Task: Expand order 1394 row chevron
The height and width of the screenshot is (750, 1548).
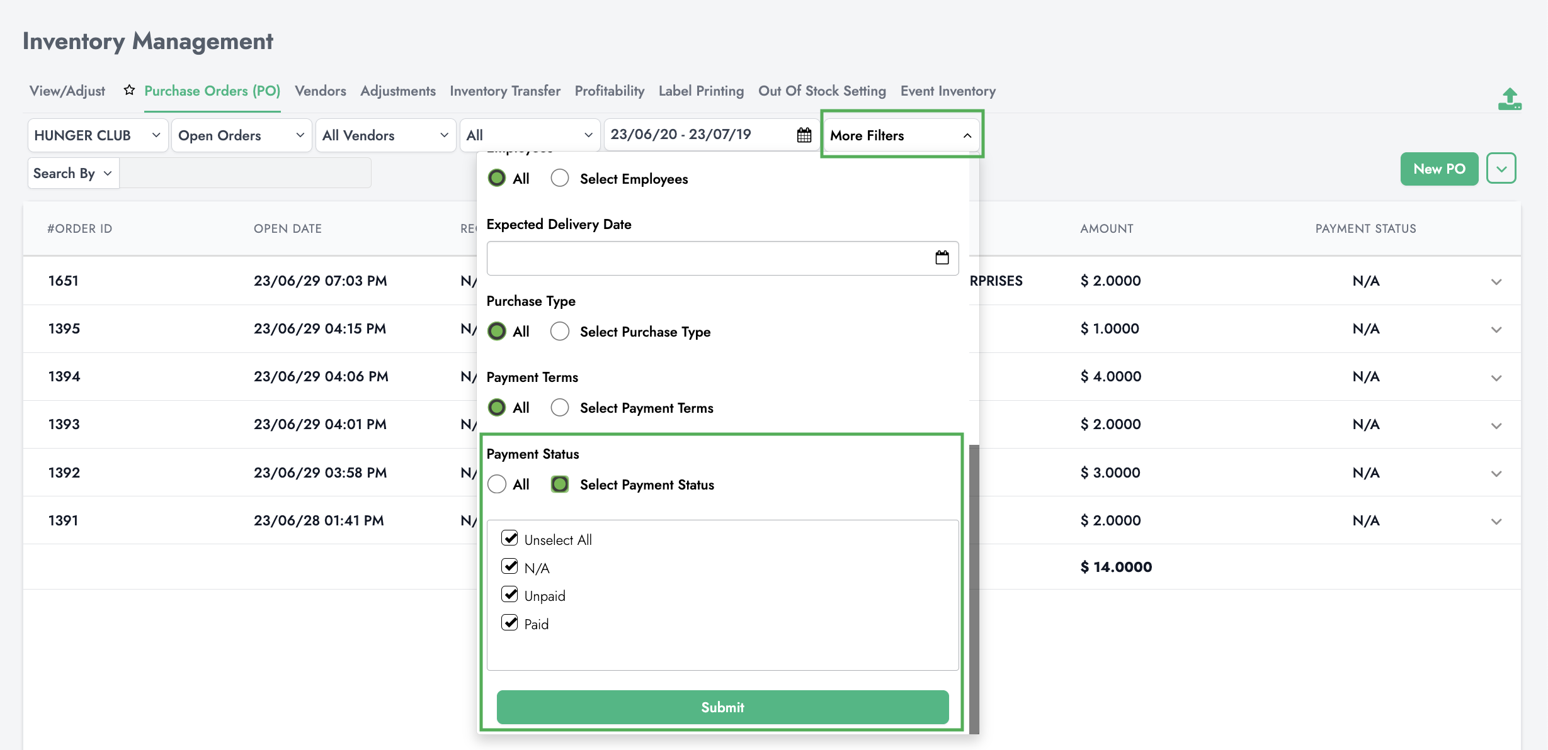Action: [x=1496, y=378]
